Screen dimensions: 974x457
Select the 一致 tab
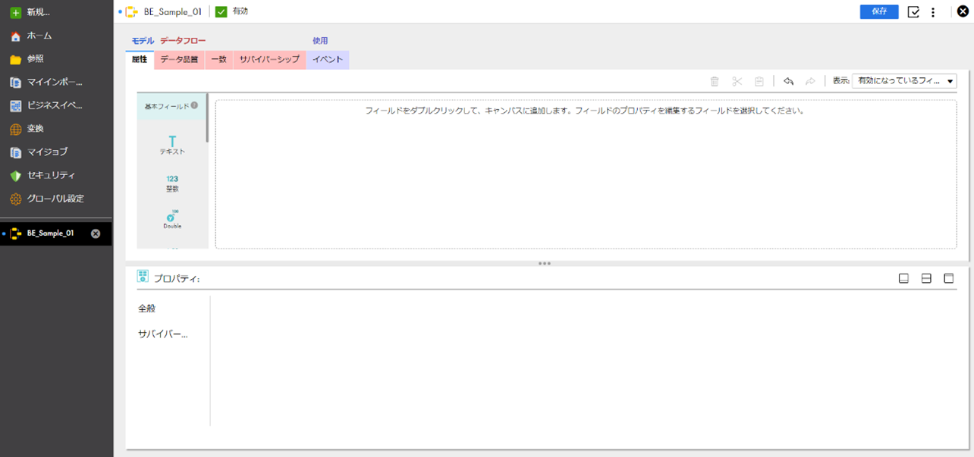coord(218,59)
